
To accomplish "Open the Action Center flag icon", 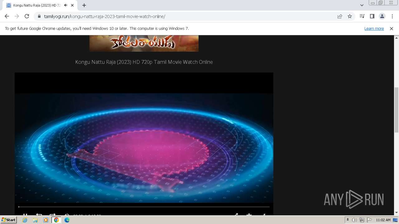I will 369,220.
